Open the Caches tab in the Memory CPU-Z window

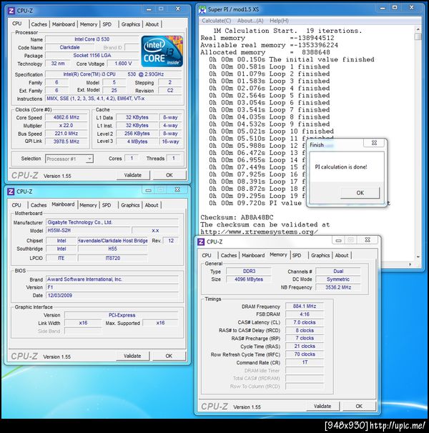[x=229, y=255]
